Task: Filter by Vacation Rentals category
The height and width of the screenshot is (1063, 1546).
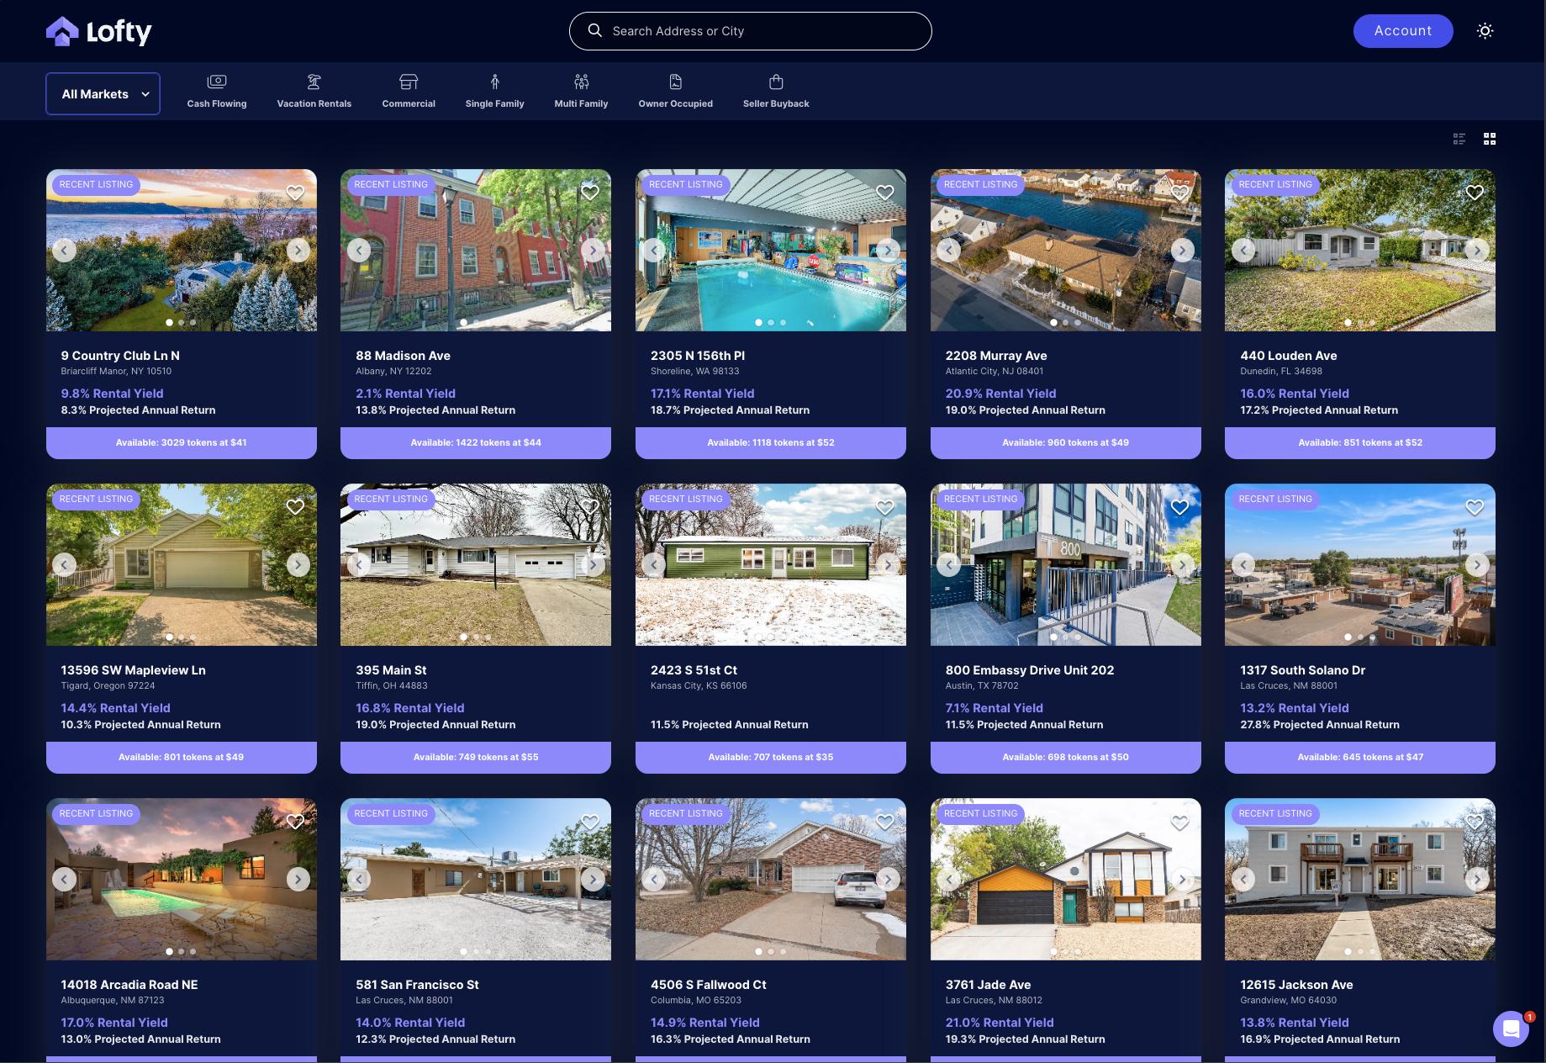Action: (314, 92)
